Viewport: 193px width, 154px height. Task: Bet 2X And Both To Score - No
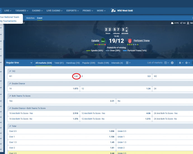(173, 119)
